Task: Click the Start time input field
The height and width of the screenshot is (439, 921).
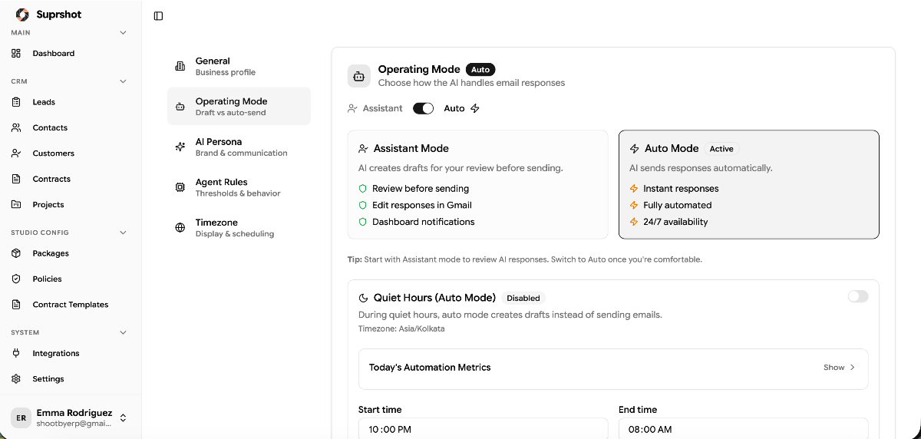Action: pyautogui.click(x=483, y=429)
